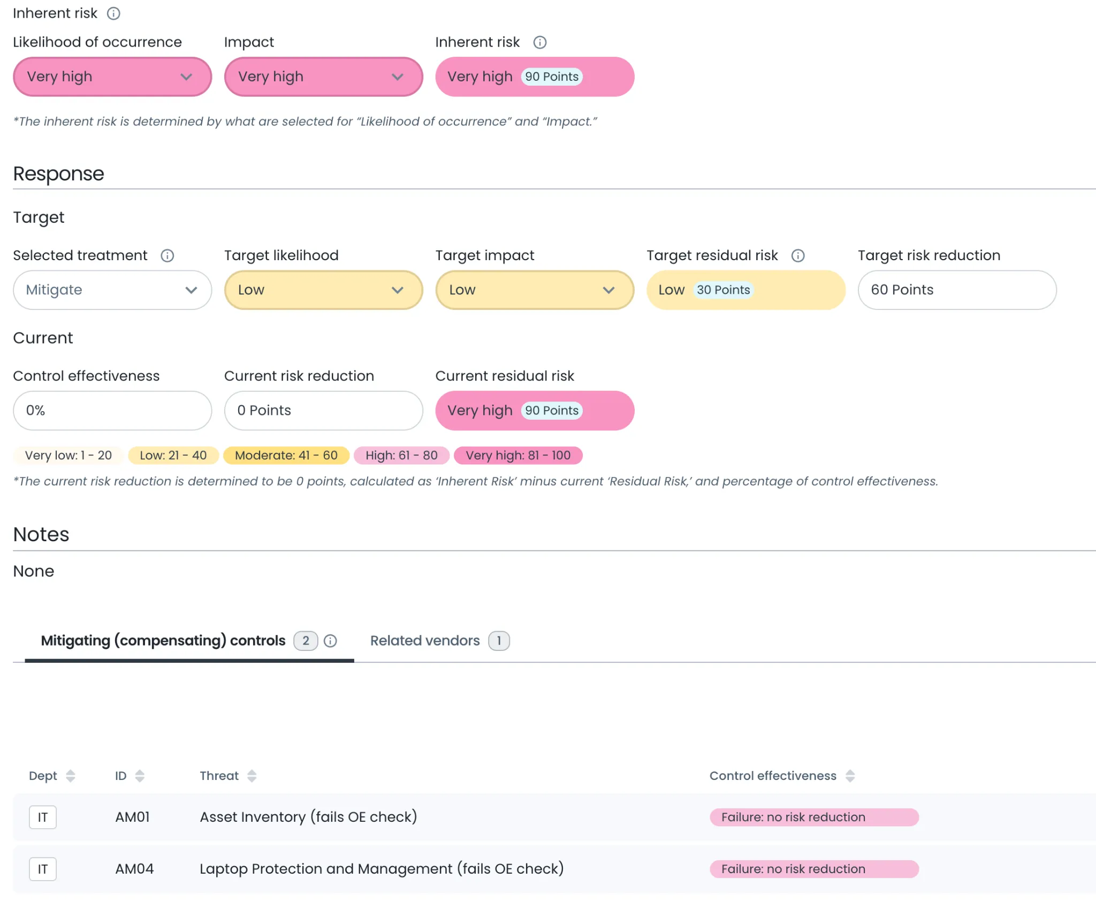Open the Target impact Low dropdown
This screenshot has width=1096, height=924.
[x=534, y=290]
